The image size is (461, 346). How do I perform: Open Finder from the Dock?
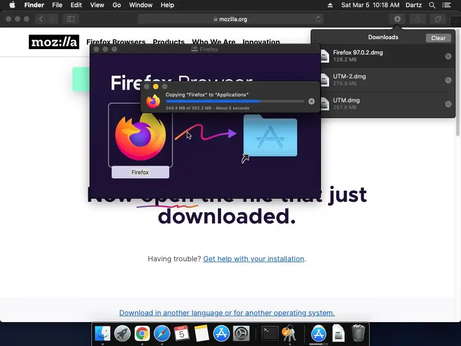click(x=102, y=333)
